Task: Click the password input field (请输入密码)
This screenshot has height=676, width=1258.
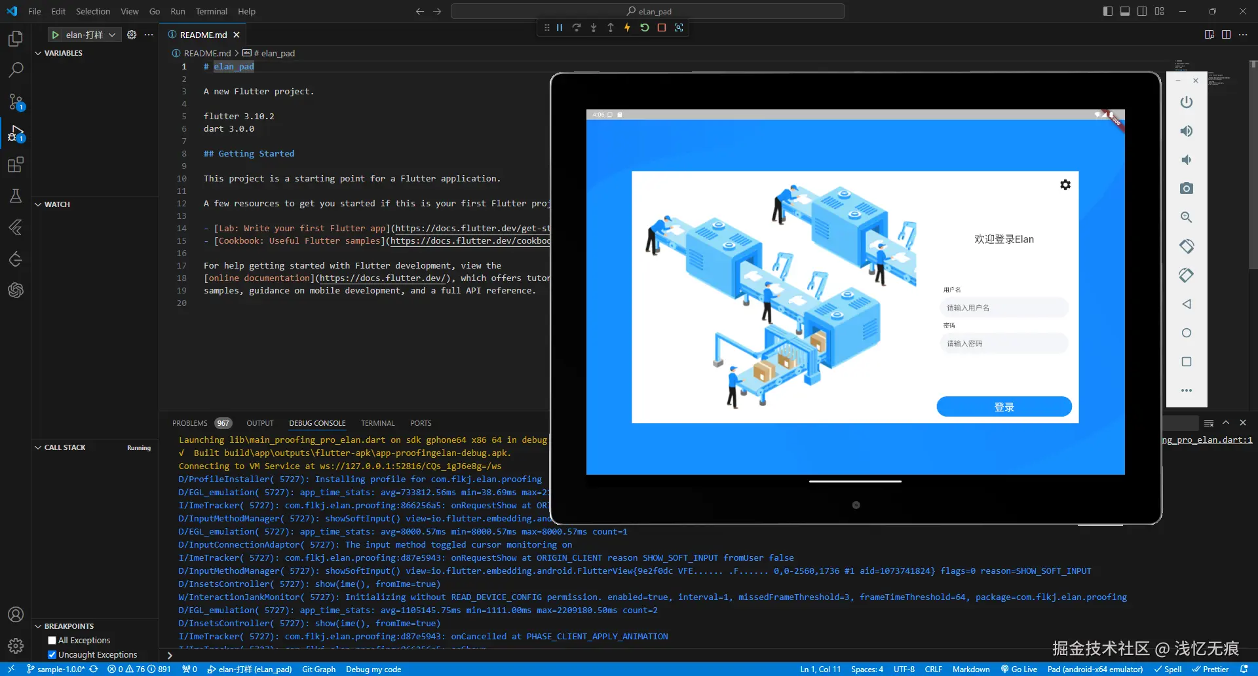Action: [x=1004, y=343]
